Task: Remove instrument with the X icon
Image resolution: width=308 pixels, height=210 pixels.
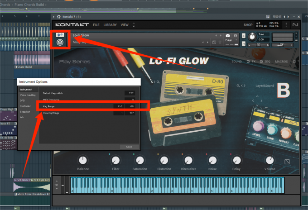Action: click(x=296, y=33)
